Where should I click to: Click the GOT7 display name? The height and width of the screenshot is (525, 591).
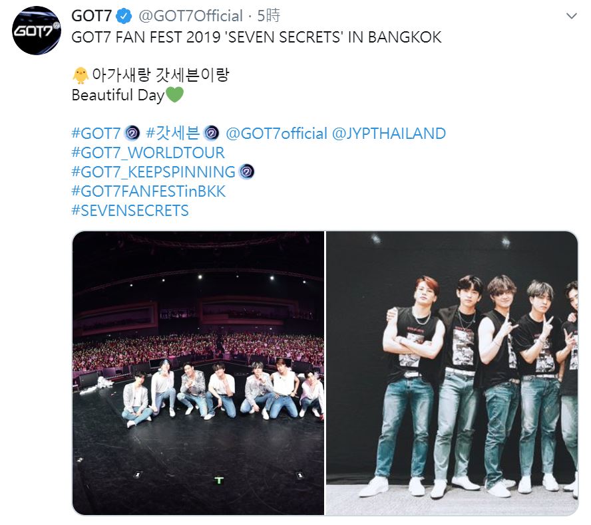[91, 15]
